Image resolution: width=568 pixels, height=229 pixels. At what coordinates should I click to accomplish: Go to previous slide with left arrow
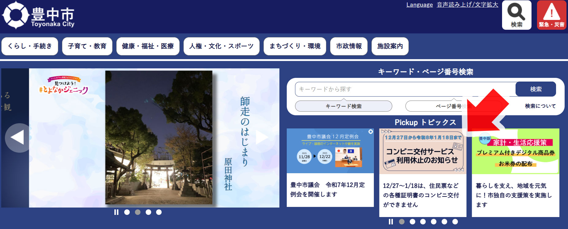coord(18,138)
